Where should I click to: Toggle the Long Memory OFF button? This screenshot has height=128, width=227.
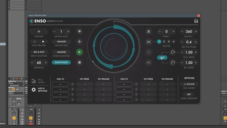click(x=189, y=94)
